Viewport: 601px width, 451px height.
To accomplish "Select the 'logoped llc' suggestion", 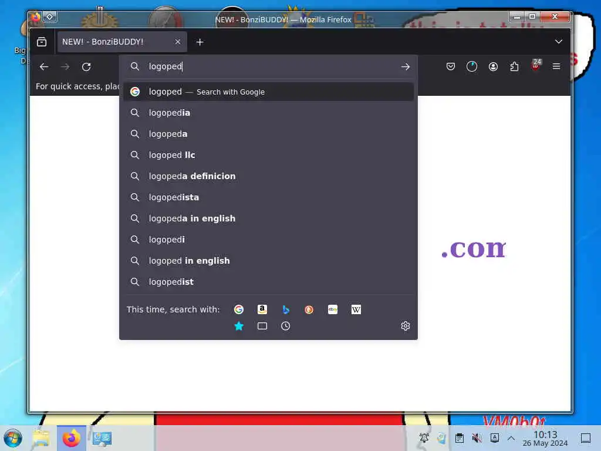I will (268, 155).
